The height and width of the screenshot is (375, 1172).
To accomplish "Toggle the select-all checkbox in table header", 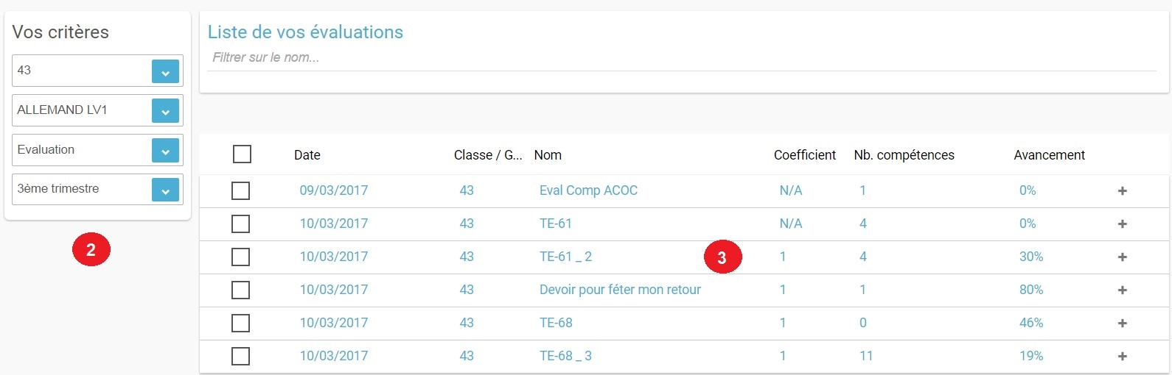I will click(x=242, y=154).
